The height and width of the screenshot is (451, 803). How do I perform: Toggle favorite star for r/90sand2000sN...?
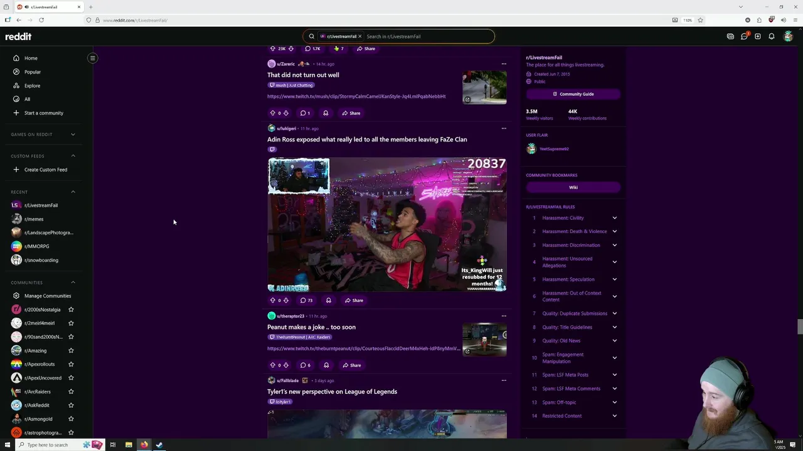coord(71,337)
